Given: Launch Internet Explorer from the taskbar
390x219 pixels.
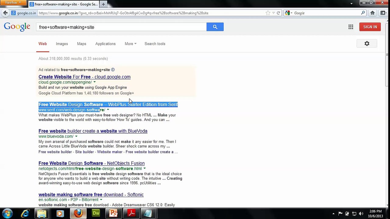Looking at the screenshot, I should tap(25, 214).
